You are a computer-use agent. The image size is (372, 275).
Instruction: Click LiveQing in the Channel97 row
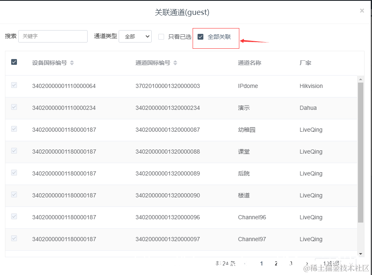point(311,239)
